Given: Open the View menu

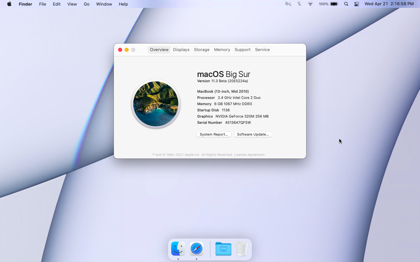Looking at the screenshot, I should pos(72,4).
